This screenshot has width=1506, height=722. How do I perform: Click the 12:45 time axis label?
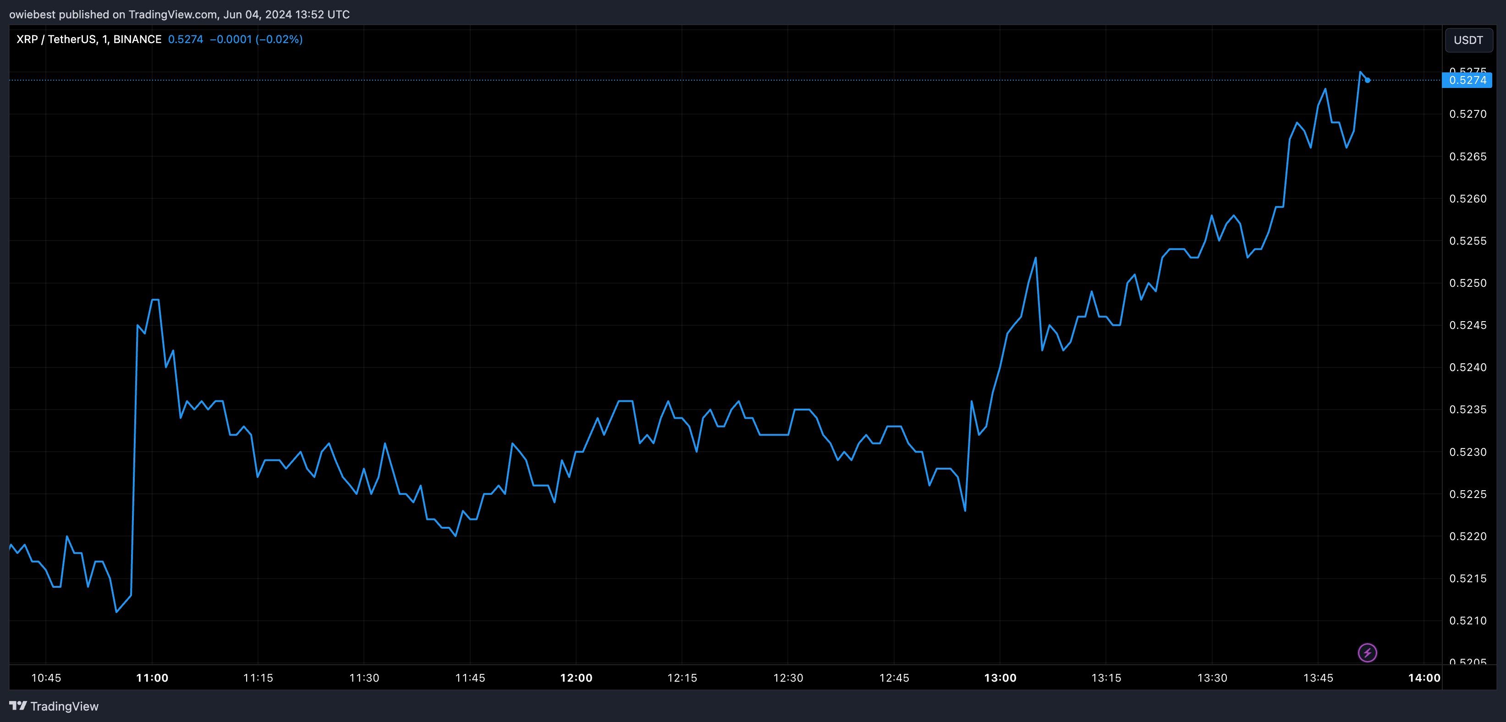tap(894, 678)
